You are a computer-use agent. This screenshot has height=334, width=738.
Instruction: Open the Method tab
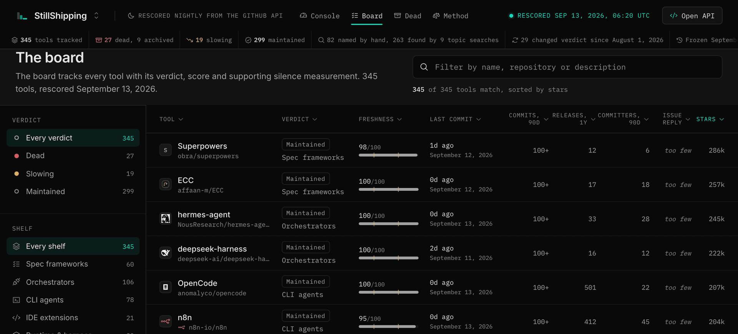450,16
